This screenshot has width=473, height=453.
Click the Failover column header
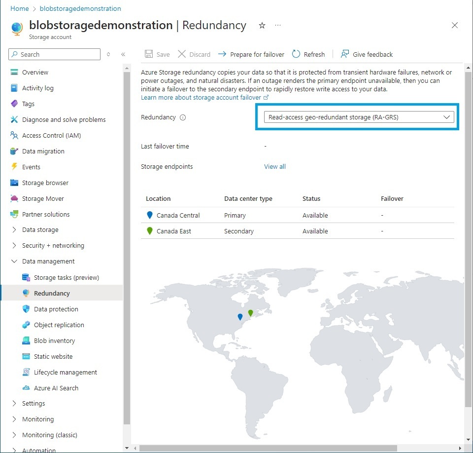[x=392, y=198]
